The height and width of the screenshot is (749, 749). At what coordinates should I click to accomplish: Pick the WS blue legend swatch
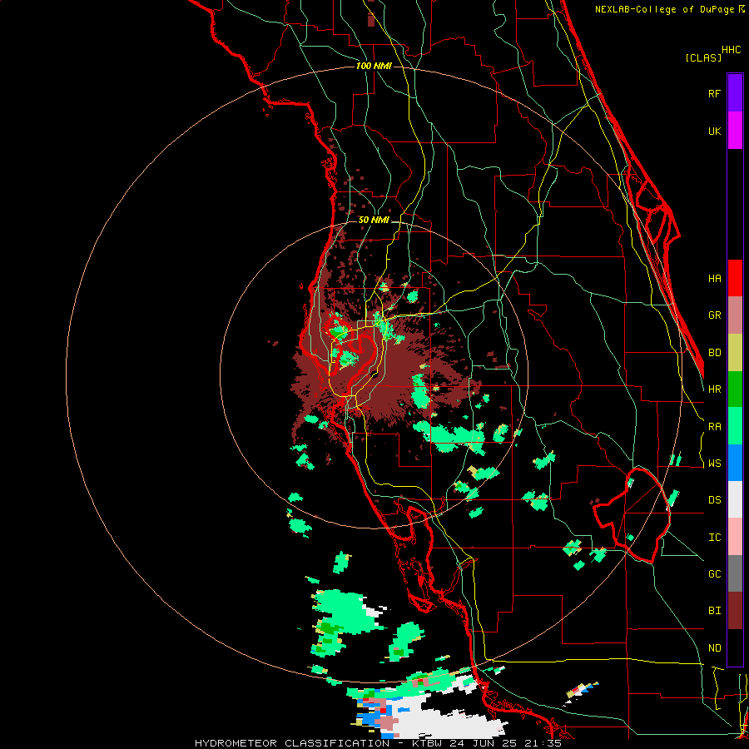point(735,463)
